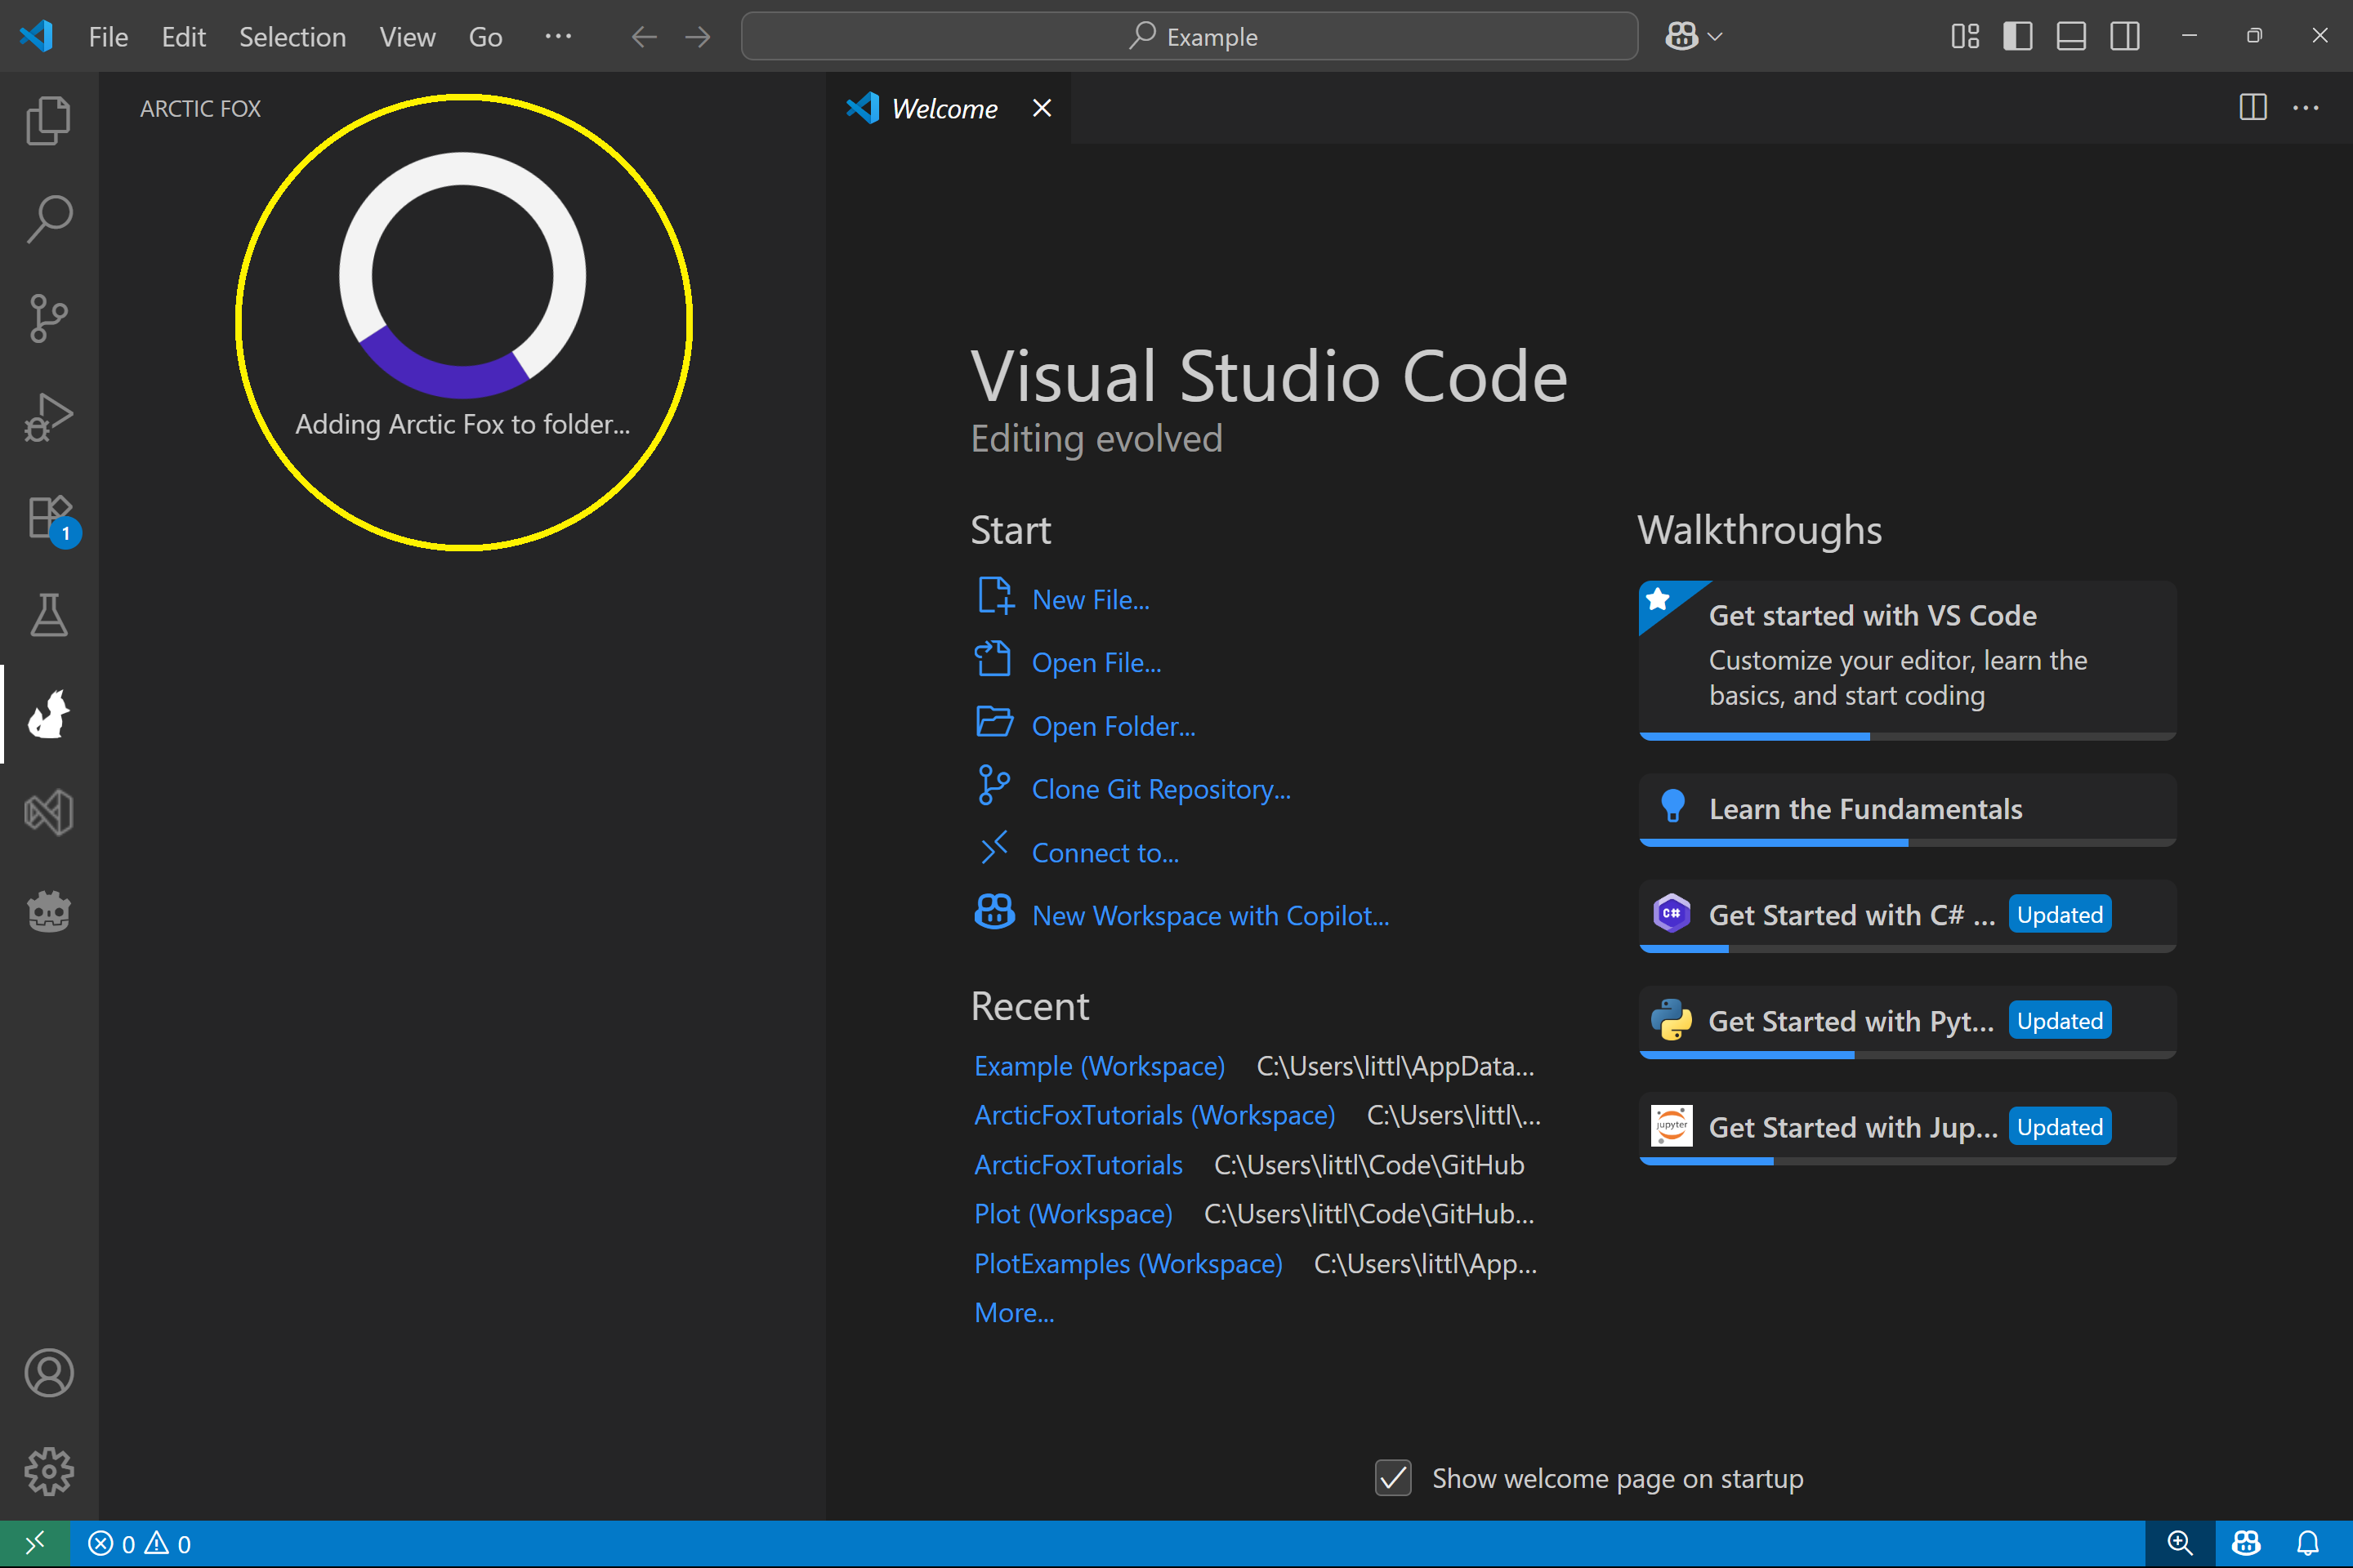2353x1568 pixels.
Task: Open errors and warnings in status bar
Action: 139,1544
